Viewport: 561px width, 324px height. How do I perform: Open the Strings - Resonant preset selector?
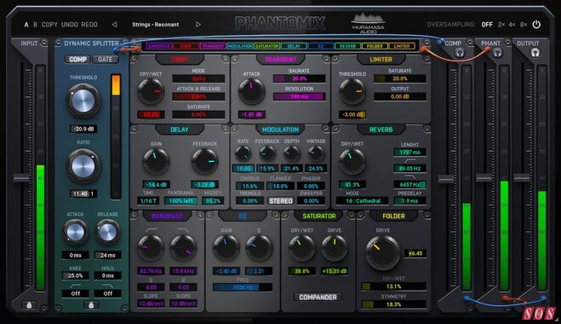(155, 25)
